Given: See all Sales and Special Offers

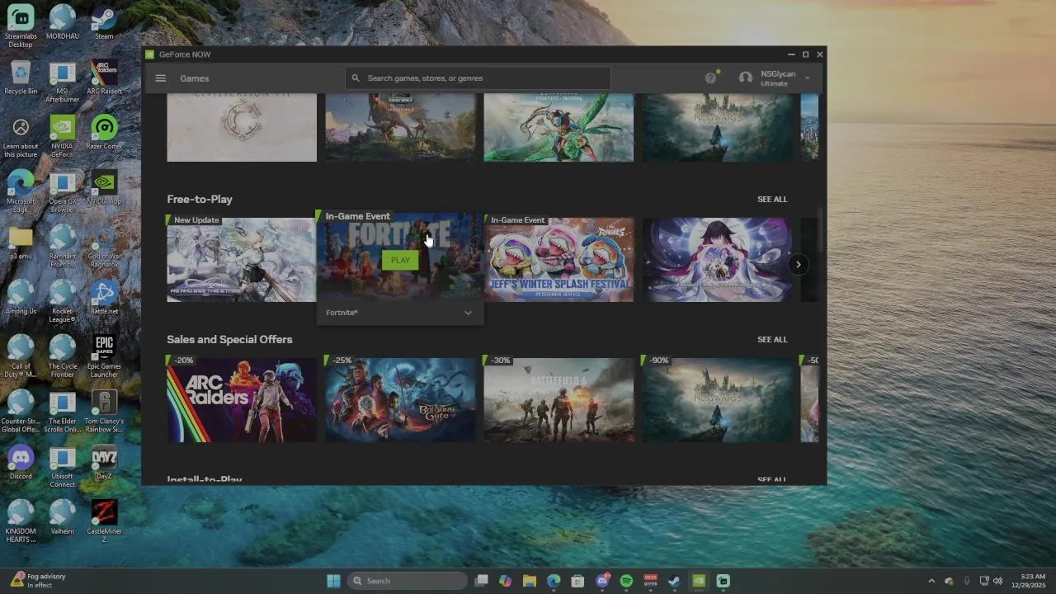Looking at the screenshot, I should coord(772,339).
